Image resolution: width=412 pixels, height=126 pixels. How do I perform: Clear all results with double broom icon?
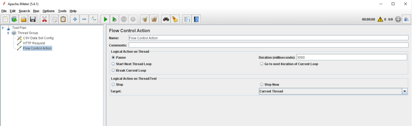(154, 19)
